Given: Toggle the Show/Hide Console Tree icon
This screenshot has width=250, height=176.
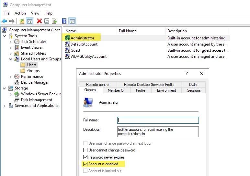Looking at the screenshot, I should coord(30,21).
